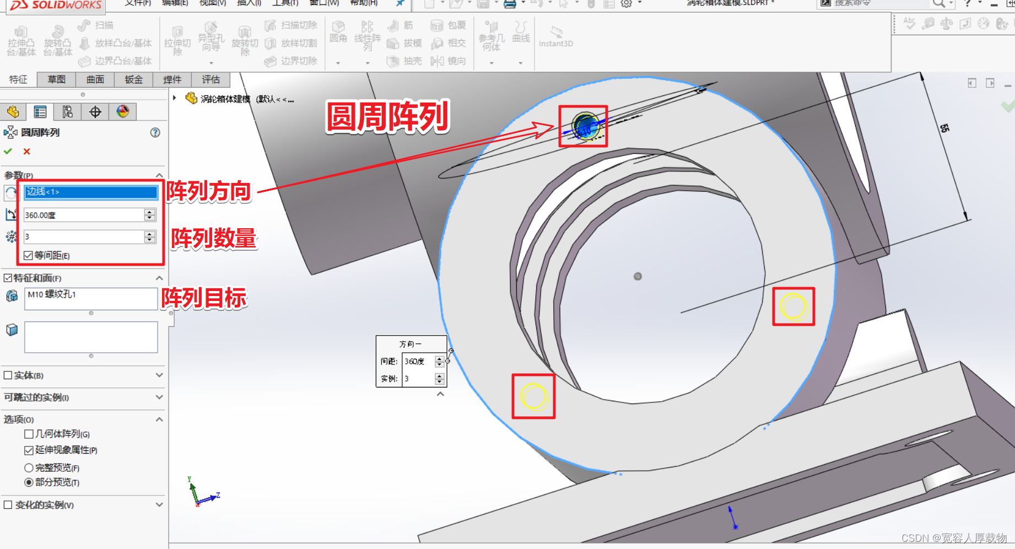
Task: Select the 拉伸切除 extruded cut tool
Action: [177, 41]
